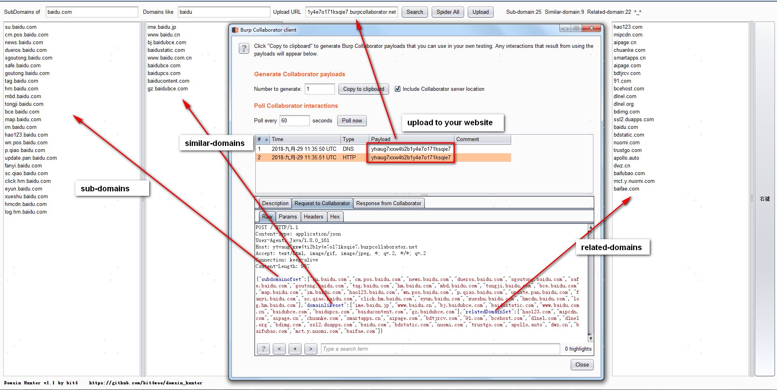Screen dimensions: 777x390
Task: Click Copy to clipboard button
Action: coord(364,89)
